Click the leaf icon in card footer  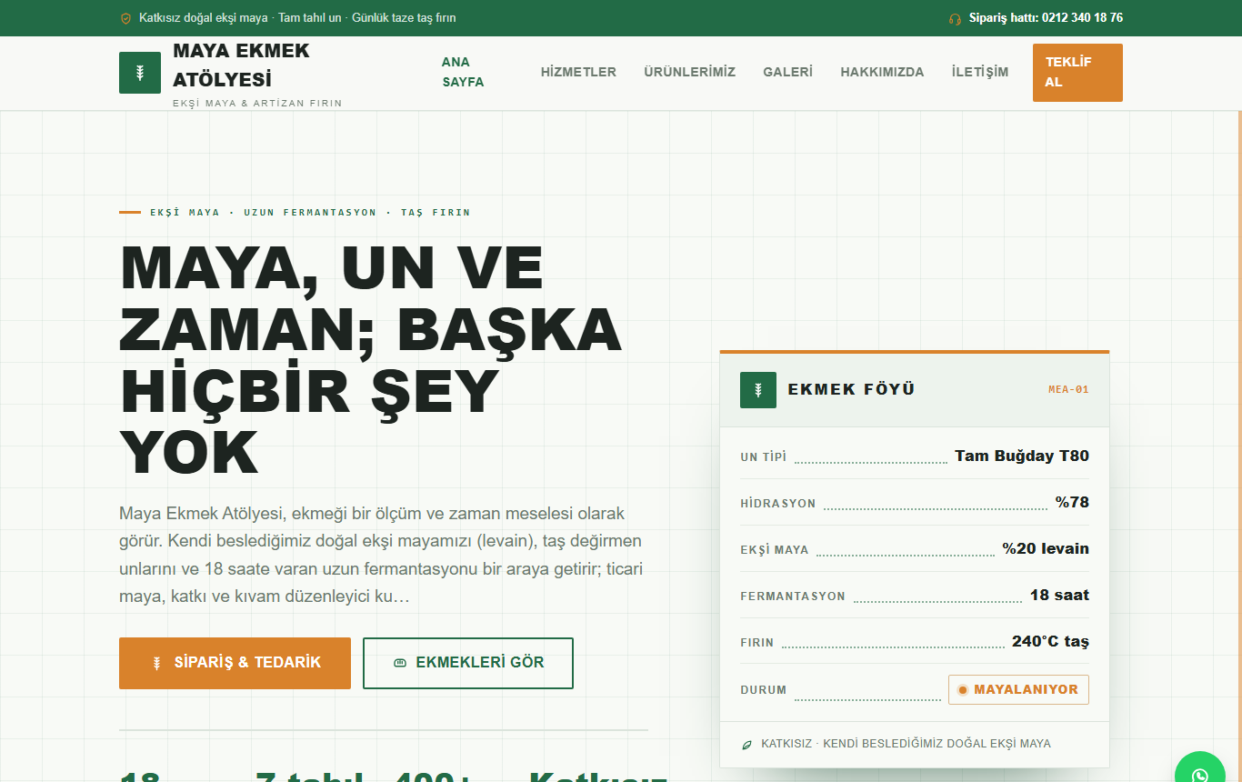[747, 745]
